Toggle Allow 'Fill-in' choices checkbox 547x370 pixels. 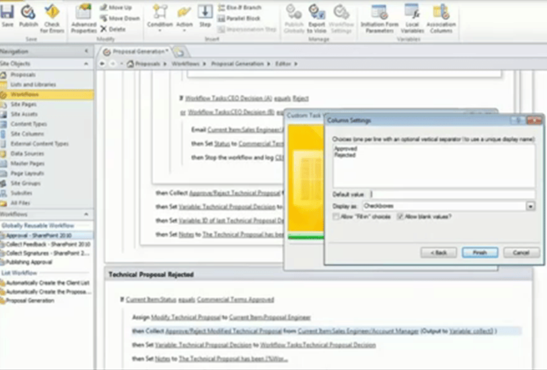[336, 217]
